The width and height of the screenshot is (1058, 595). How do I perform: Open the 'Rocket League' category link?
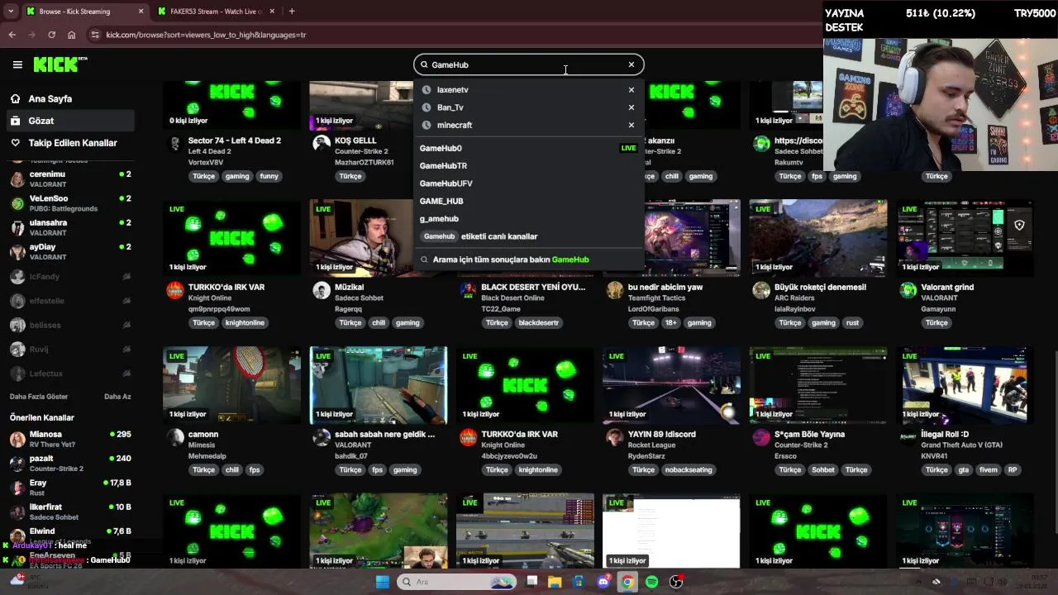(651, 445)
